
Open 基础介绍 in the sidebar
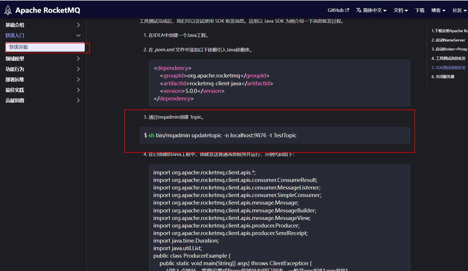pos(15,25)
